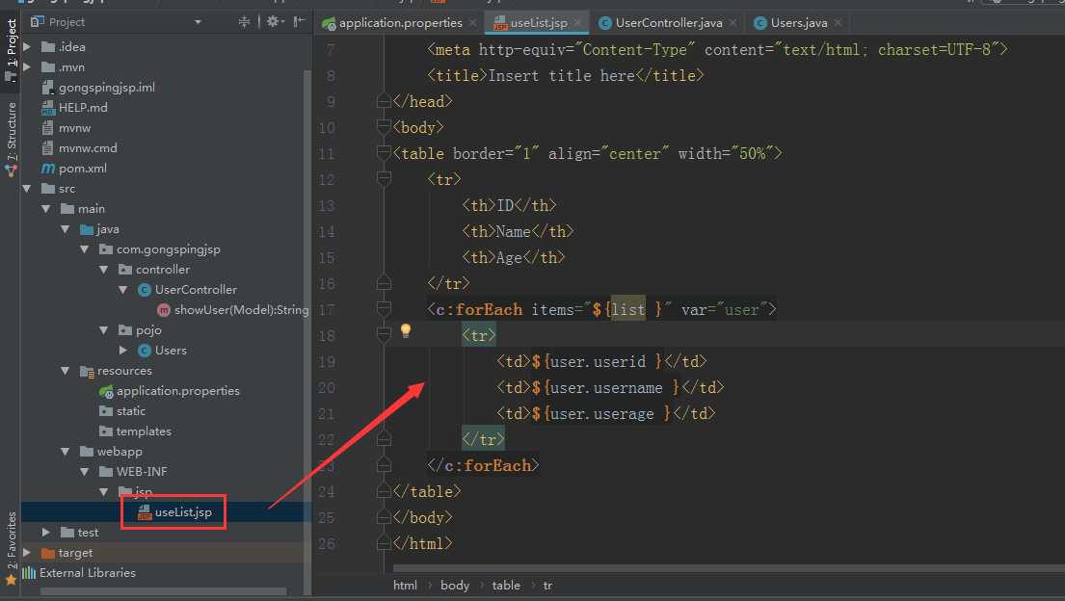Screen dimensions: 1065x601
Task: Click the table breadcrumb
Action: point(506,586)
